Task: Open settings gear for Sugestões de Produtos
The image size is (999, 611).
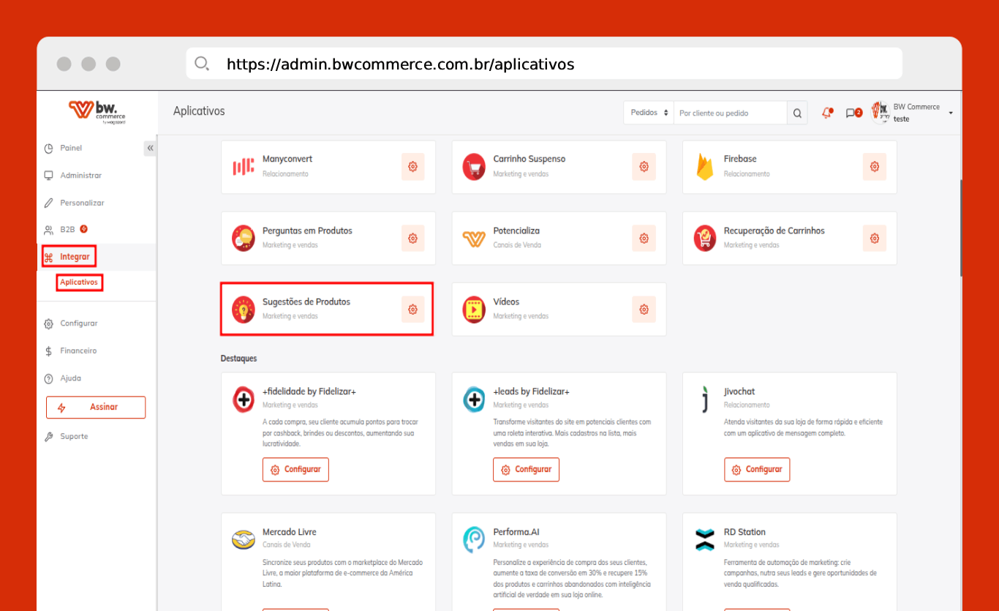Action: coord(412,310)
